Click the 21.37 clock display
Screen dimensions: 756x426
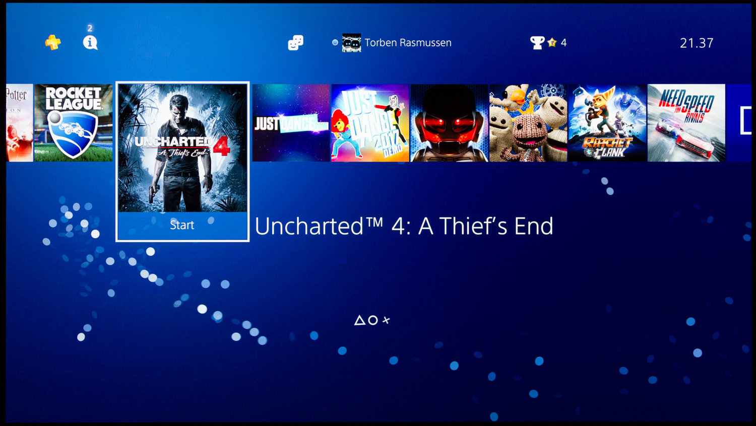(697, 43)
